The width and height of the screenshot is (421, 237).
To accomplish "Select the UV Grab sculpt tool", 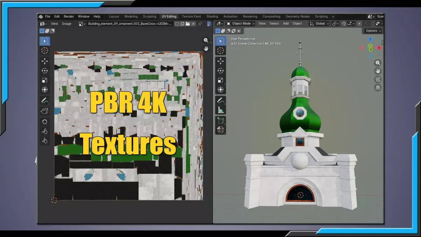I will 45,122.
